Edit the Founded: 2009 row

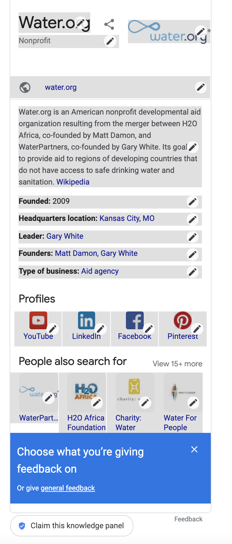(x=193, y=202)
